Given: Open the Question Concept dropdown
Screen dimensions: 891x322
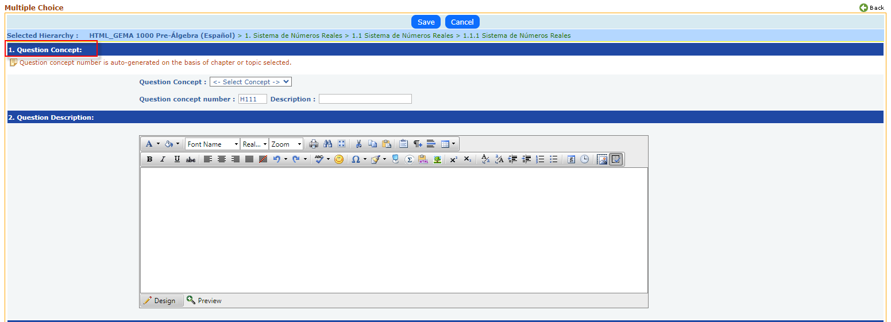Looking at the screenshot, I should [x=250, y=82].
